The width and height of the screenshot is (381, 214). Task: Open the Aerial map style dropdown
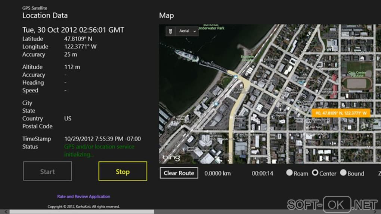188,31
